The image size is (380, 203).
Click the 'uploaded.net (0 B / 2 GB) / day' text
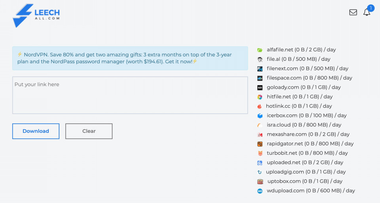point(305,163)
